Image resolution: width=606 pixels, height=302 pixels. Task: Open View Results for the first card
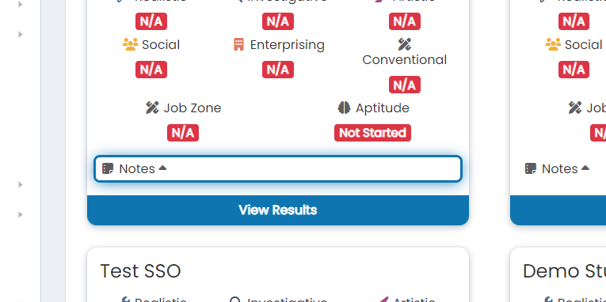pos(278,210)
